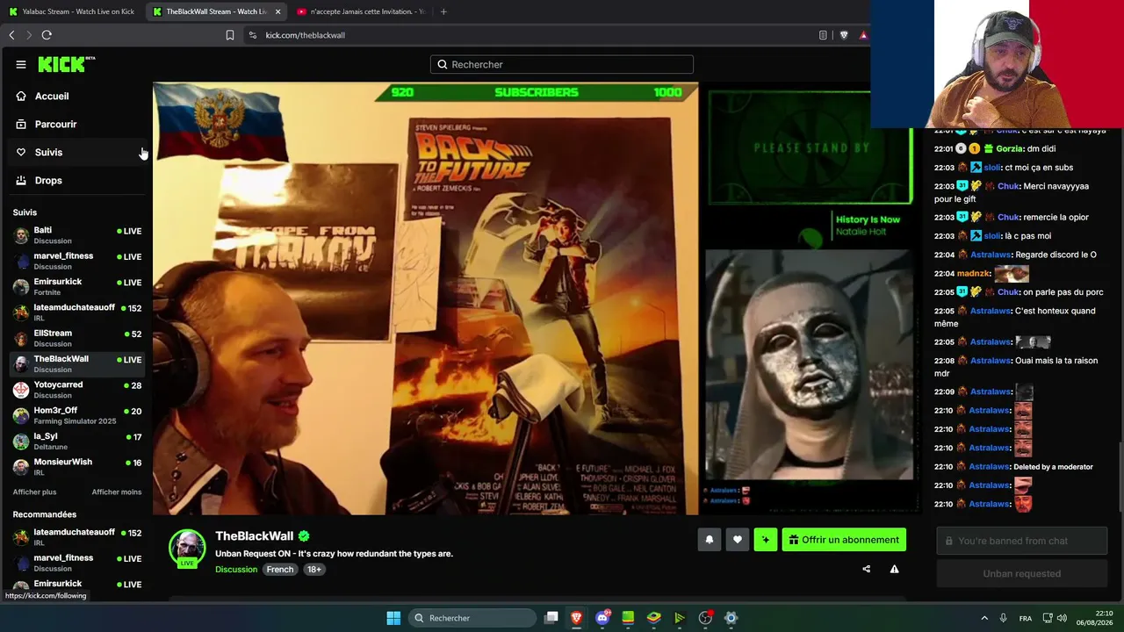
Task: Toggle stream notifications bell
Action: point(710,540)
